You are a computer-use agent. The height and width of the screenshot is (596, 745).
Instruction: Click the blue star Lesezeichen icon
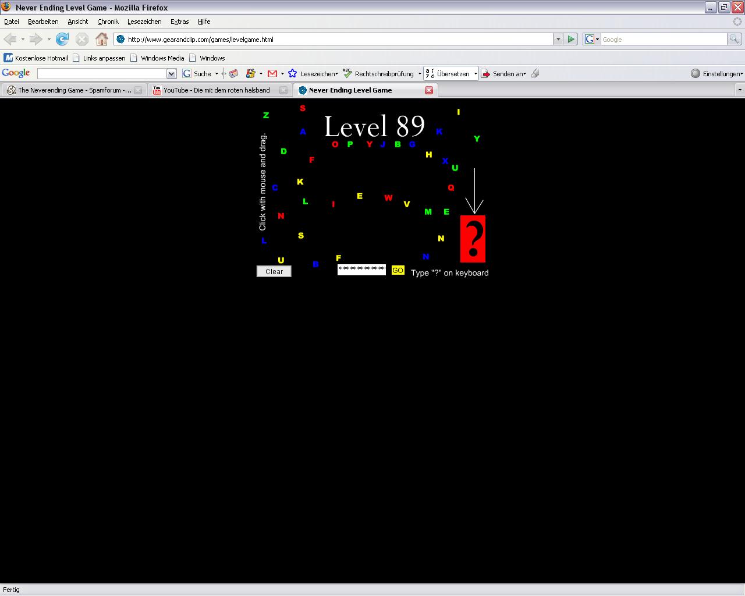[293, 73]
